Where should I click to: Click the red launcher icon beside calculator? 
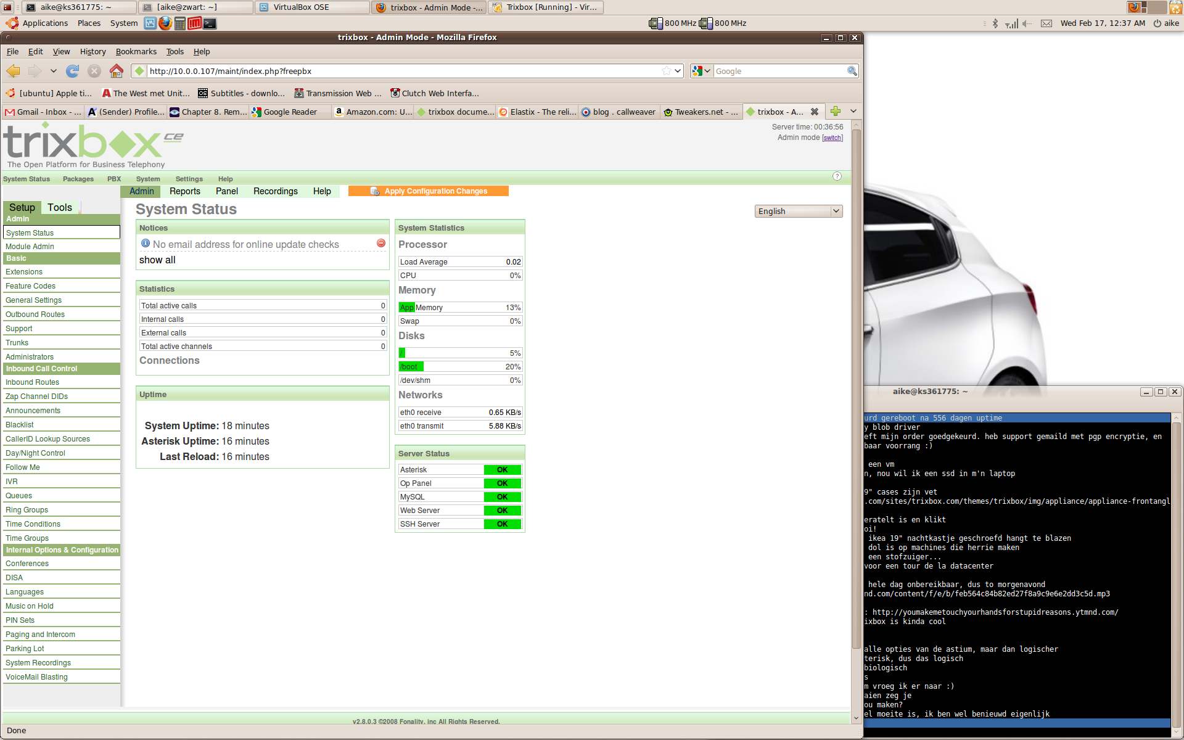coord(195,23)
